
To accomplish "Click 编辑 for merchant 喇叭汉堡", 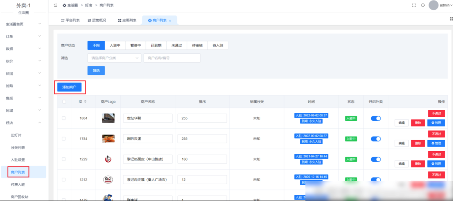I will [x=402, y=143].
